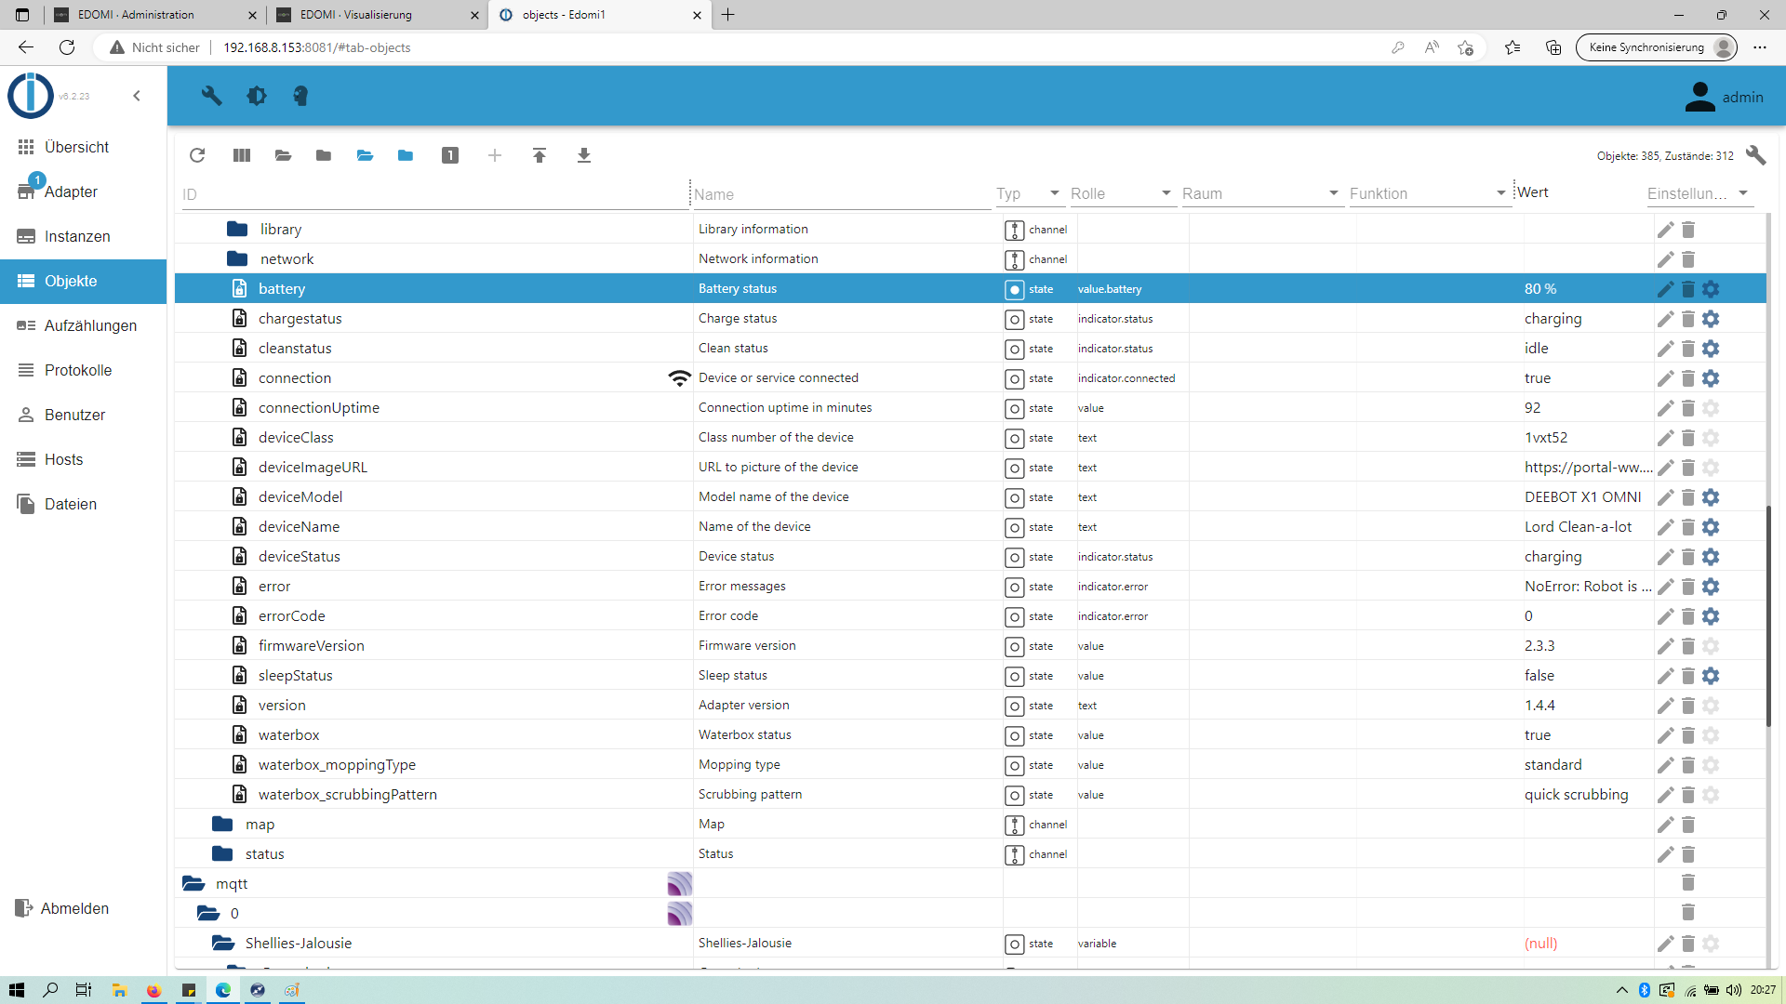The image size is (1786, 1004).
Task: Click the refresh objects tree icon
Action: coord(197,155)
